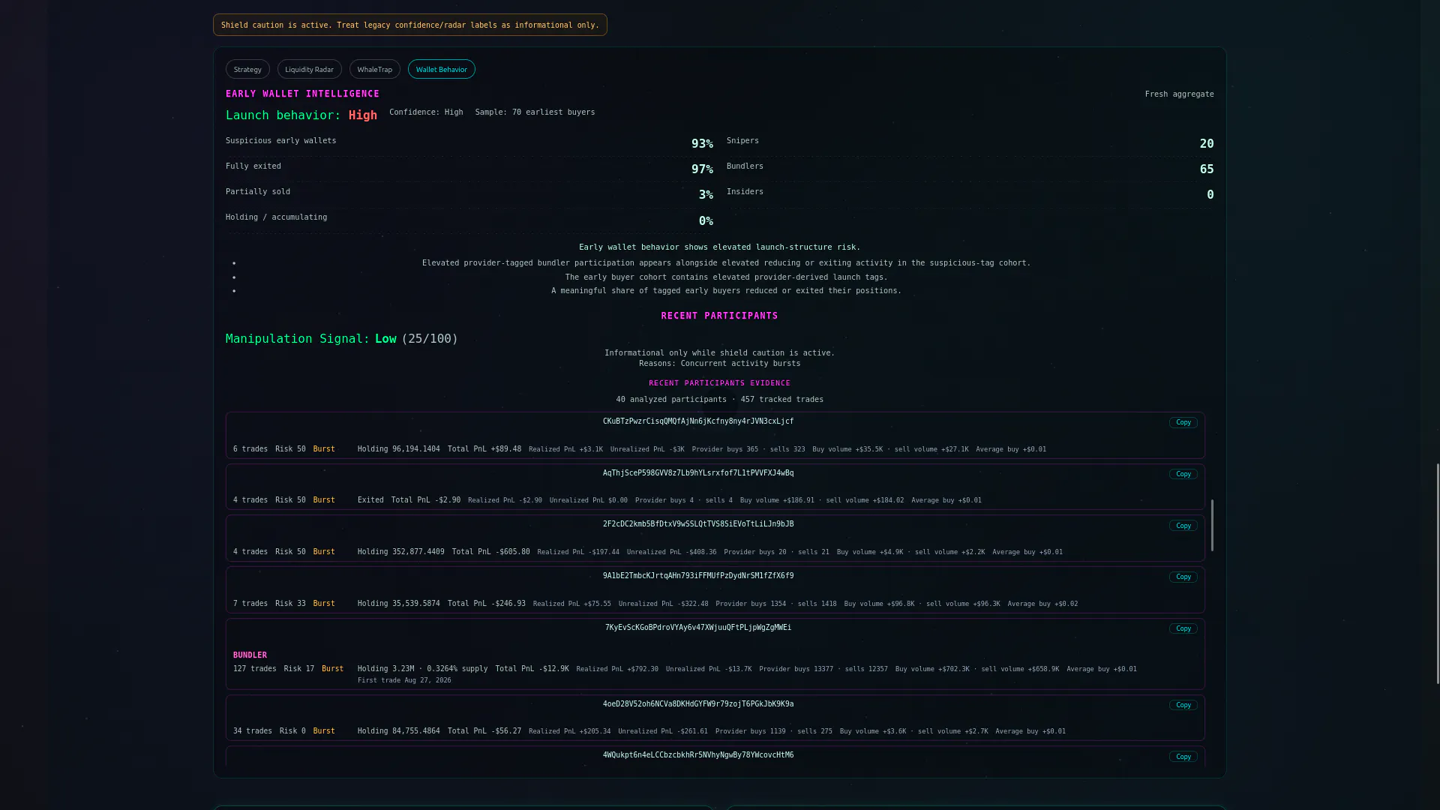Copy address 4oeD28V52oh6NCVa8DKHdGYFW9r79zojT6PGkJbK9K9a
The image size is (1440, 810).
(x=1183, y=705)
